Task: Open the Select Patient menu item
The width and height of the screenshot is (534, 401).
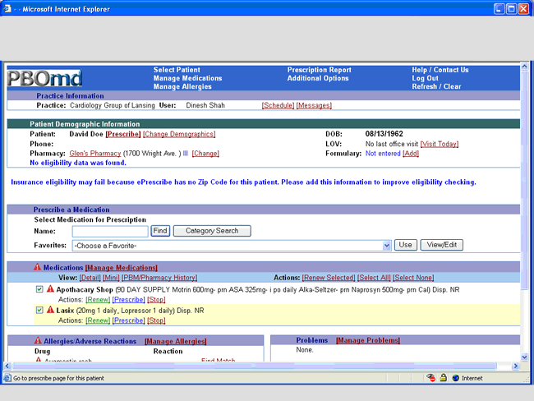Action: point(176,70)
